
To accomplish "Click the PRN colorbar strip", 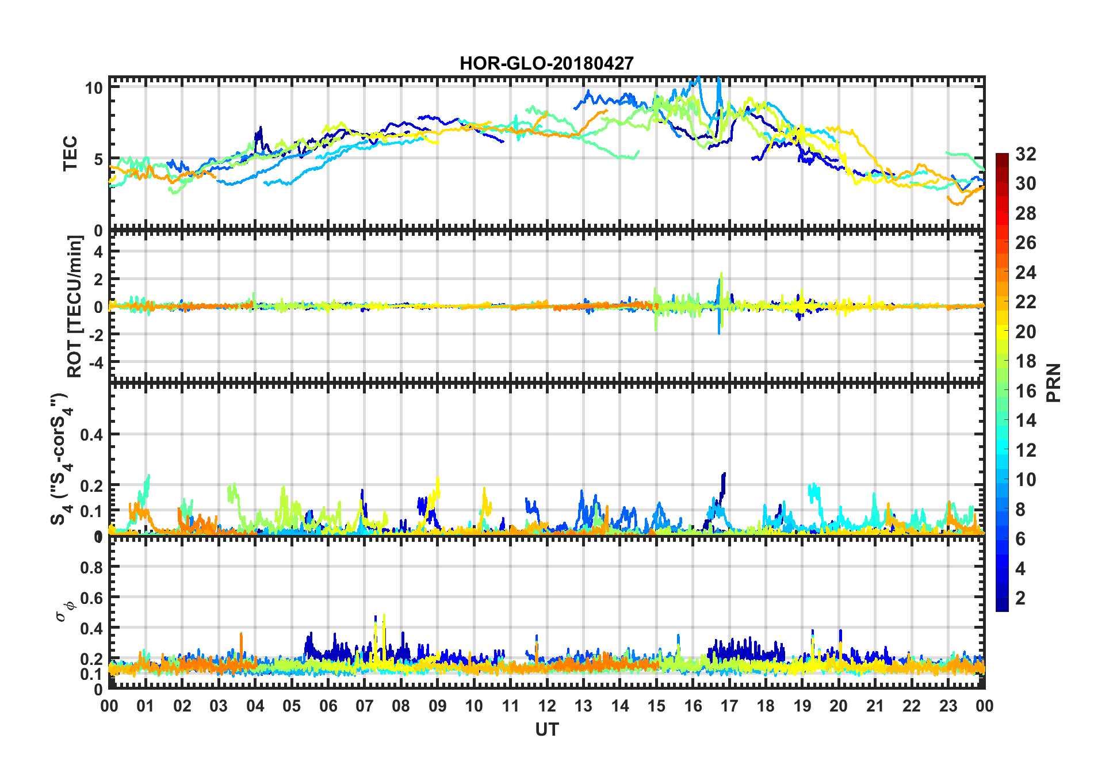I will 1002,382.
